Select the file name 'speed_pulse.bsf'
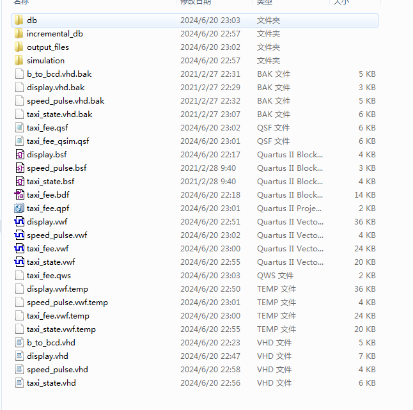 click(x=57, y=168)
